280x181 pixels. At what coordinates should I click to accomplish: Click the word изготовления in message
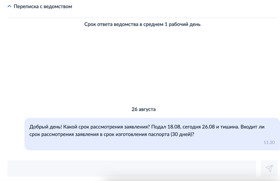click(x=127, y=134)
